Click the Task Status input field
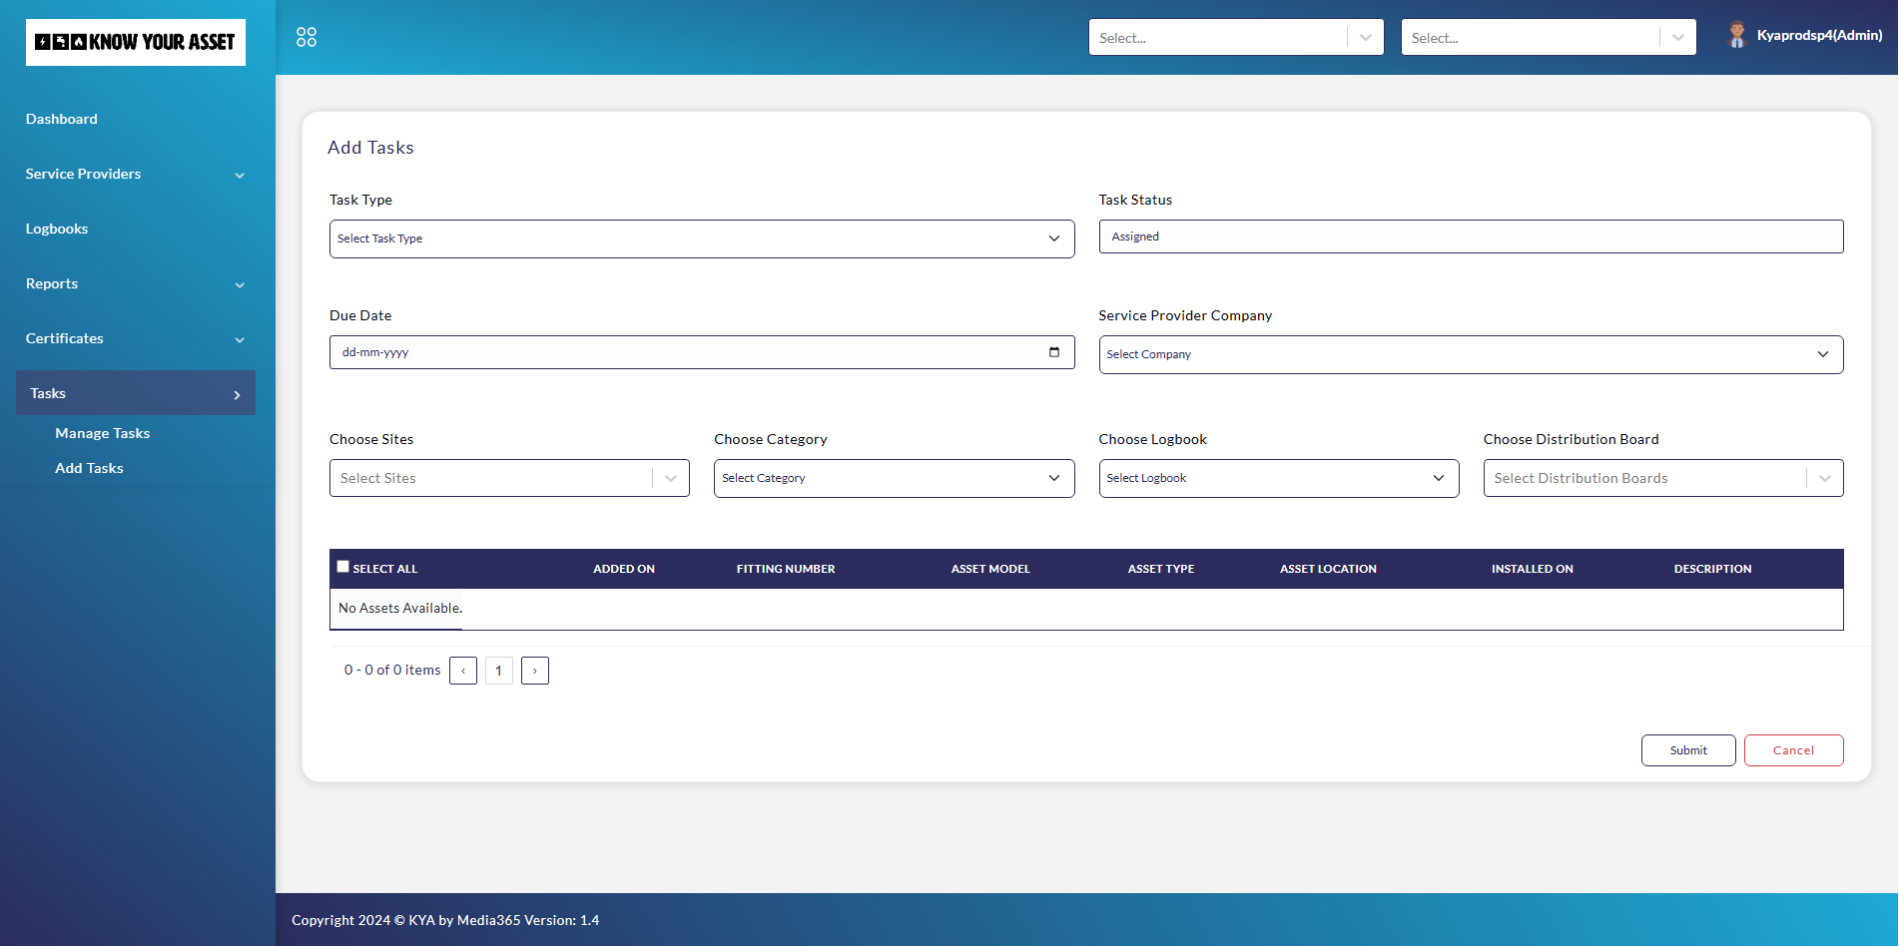 pyautogui.click(x=1470, y=236)
